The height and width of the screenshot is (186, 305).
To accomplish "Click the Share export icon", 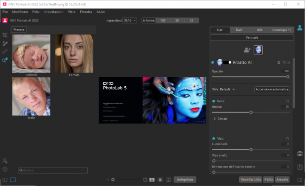I will pyautogui.click(x=300, y=167).
